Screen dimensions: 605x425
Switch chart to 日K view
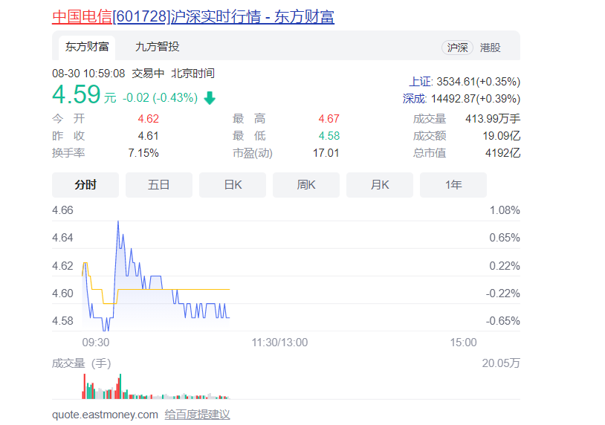click(233, 185)
